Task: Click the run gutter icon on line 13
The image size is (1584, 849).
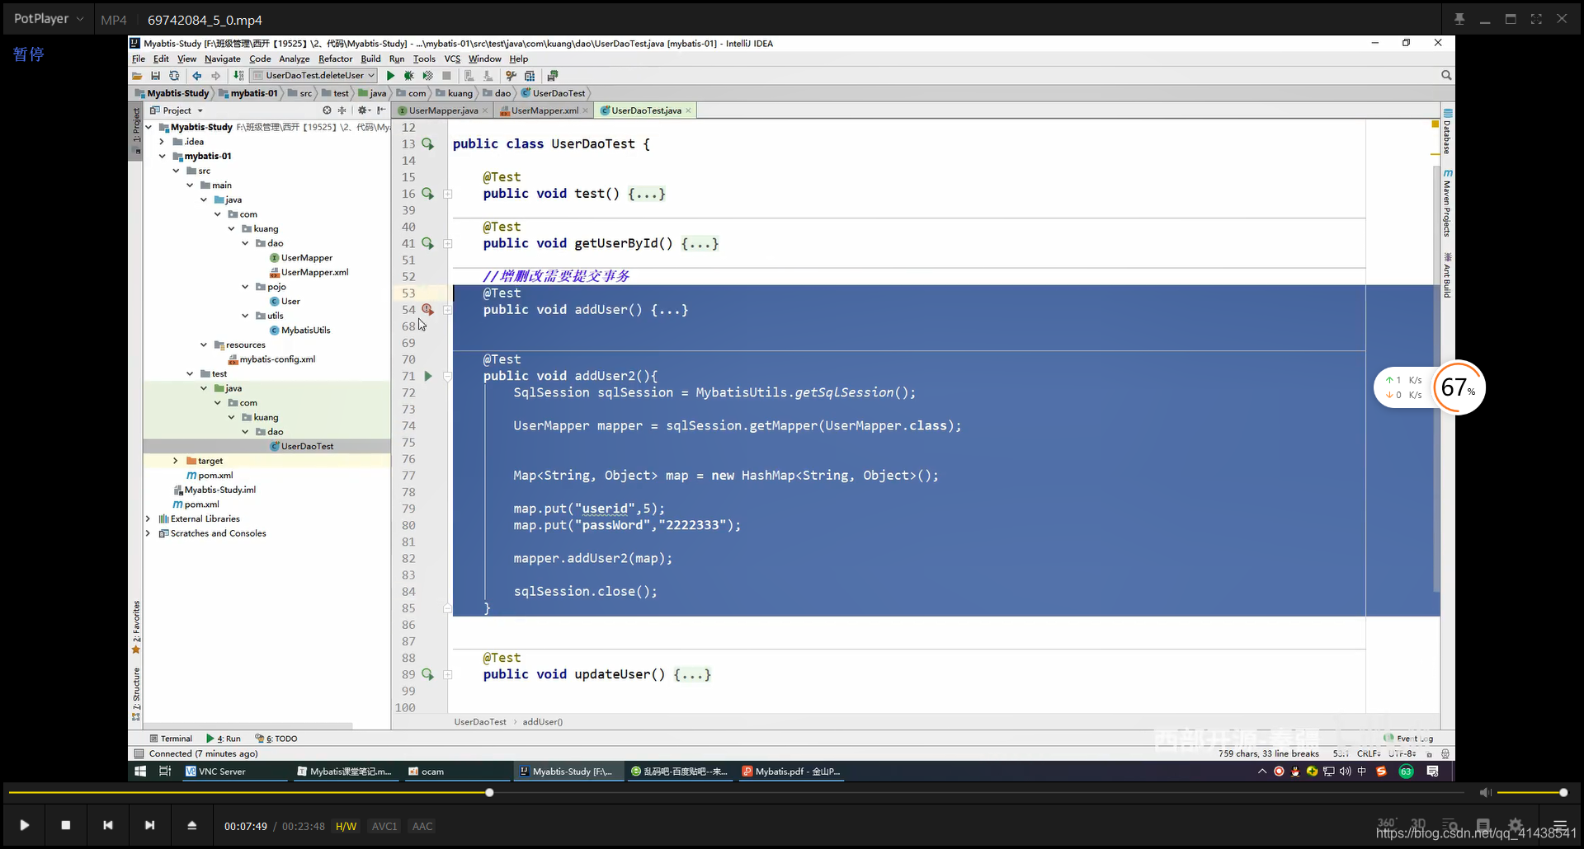Action: [427, 144]
